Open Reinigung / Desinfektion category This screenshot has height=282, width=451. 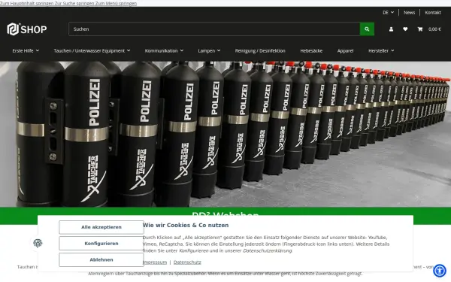[260, 50]
